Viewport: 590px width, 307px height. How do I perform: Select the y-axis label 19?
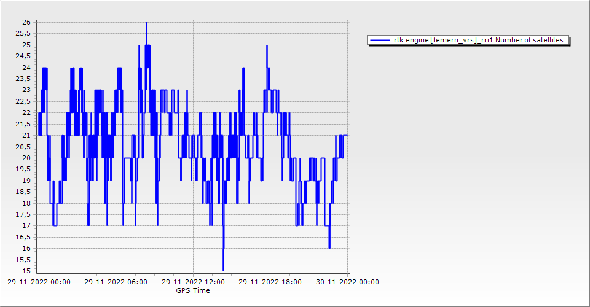(x=26, y=181)
